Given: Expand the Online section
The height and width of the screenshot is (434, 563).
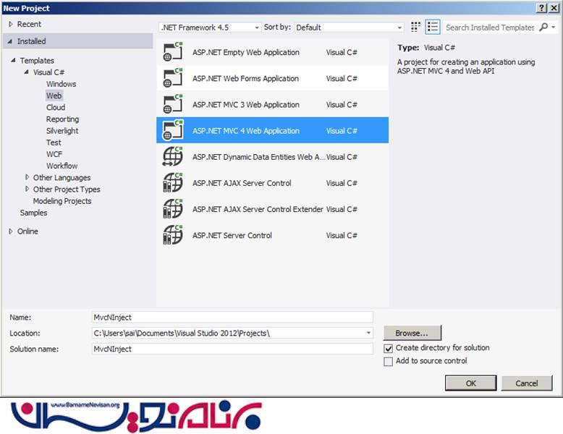Looking at the screenshot, I should coord(11,231).
